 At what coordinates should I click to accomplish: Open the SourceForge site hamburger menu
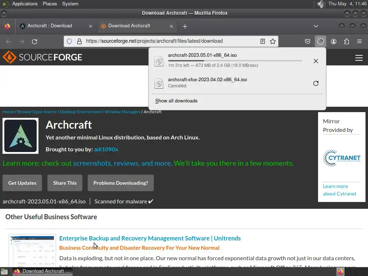point(359,57)
